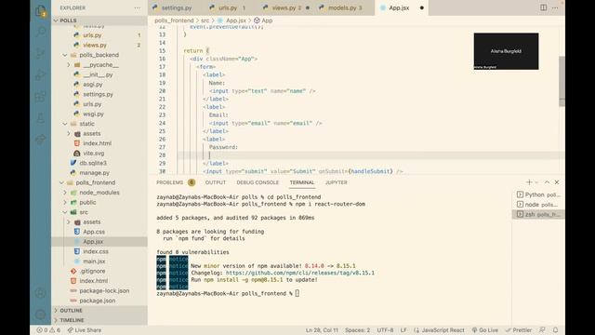Click errors and warnings count in status bar

pyautogui.click(x=48, y=330)
